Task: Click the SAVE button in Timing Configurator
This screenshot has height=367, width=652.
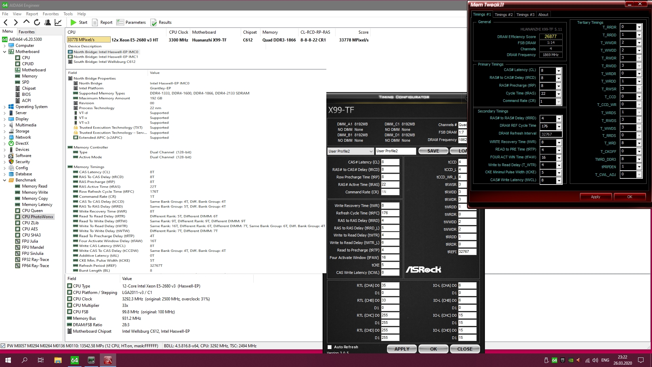Action: tap(433, 151)
